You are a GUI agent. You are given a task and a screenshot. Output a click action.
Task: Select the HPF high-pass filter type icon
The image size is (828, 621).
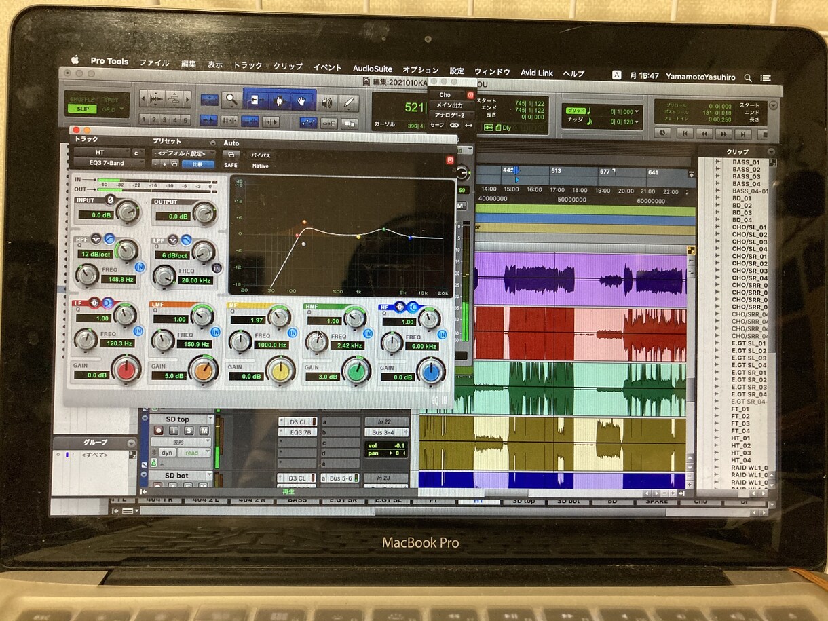point(109,239)
